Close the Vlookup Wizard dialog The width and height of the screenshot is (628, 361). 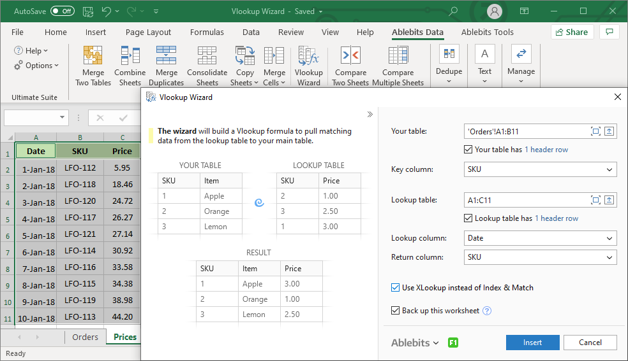click(x=618, y=97)
